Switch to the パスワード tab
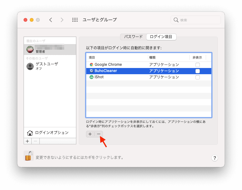 click(133, 37)
